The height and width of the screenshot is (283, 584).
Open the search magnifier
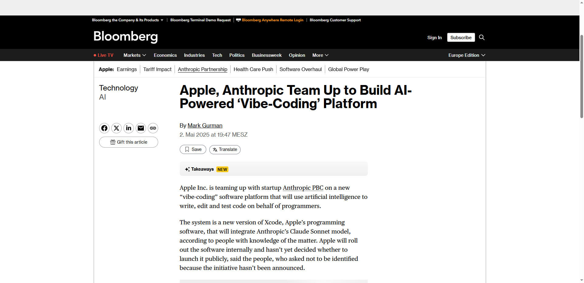481,37
